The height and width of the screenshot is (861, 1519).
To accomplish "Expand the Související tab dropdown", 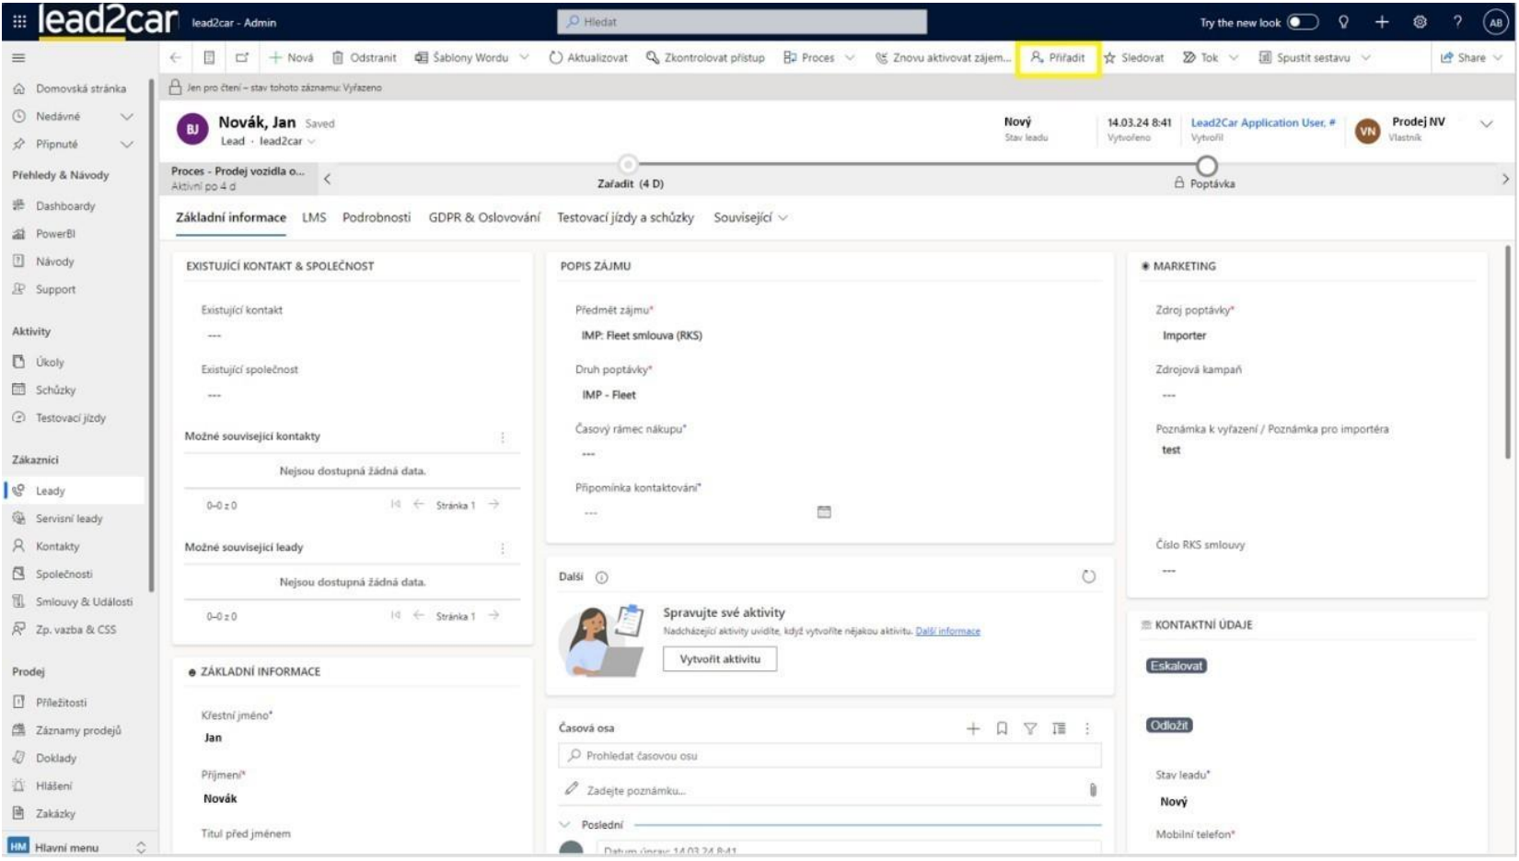I will coord(750,218).
